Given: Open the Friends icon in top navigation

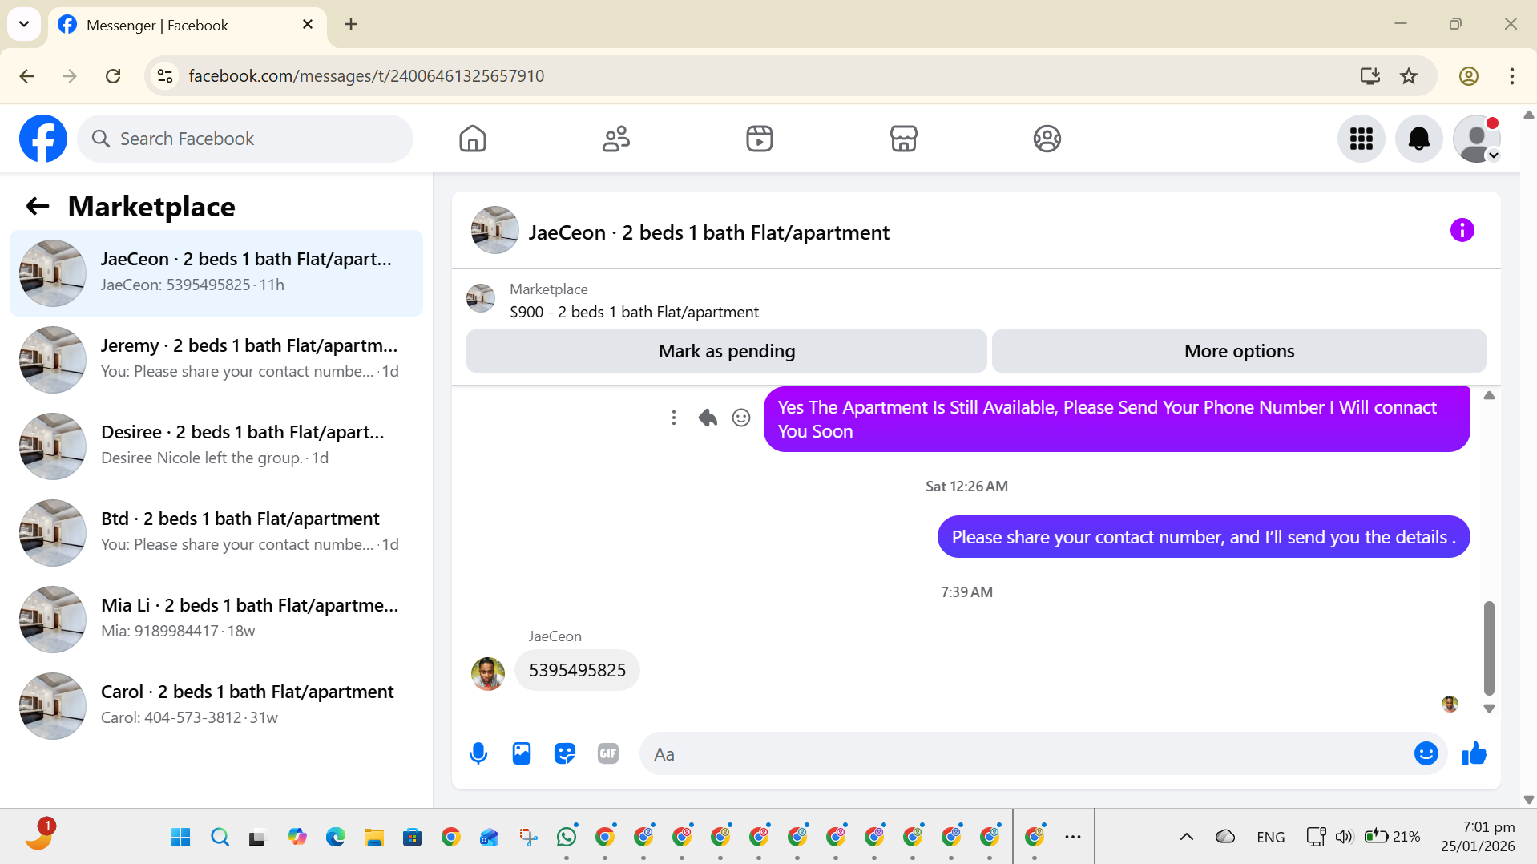Looking at the screenshot, I should (616, 139).
